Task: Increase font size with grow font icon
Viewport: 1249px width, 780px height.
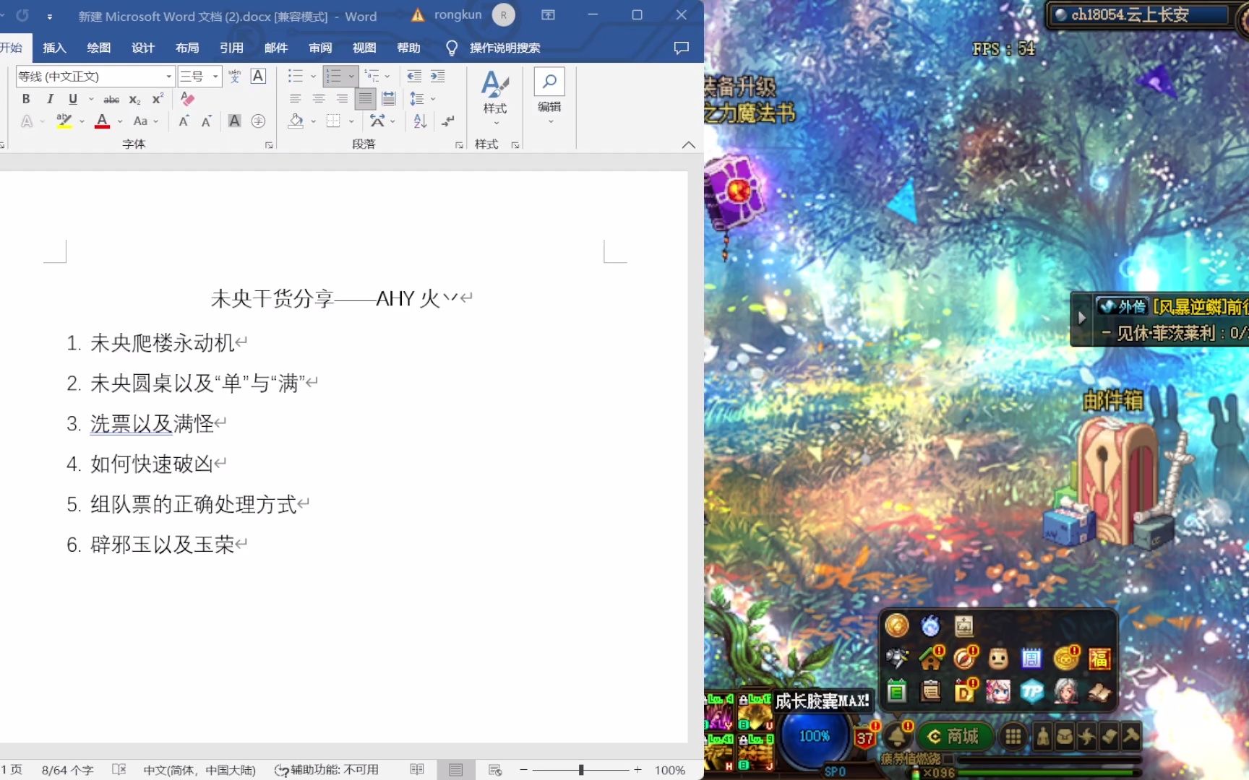Action: pyautogui.click(x=184, y=121)
